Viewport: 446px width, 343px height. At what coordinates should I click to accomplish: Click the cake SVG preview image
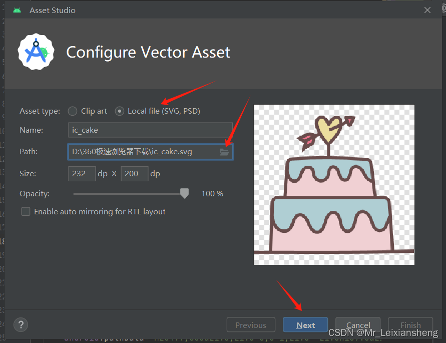coord(334,184)
